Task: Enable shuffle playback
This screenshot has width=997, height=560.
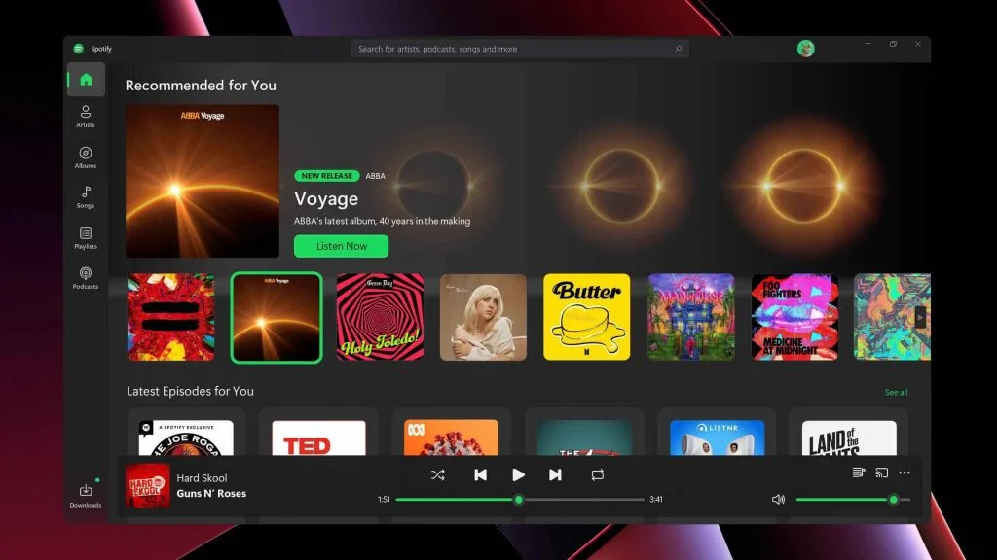Action: [x=438, y=474]
